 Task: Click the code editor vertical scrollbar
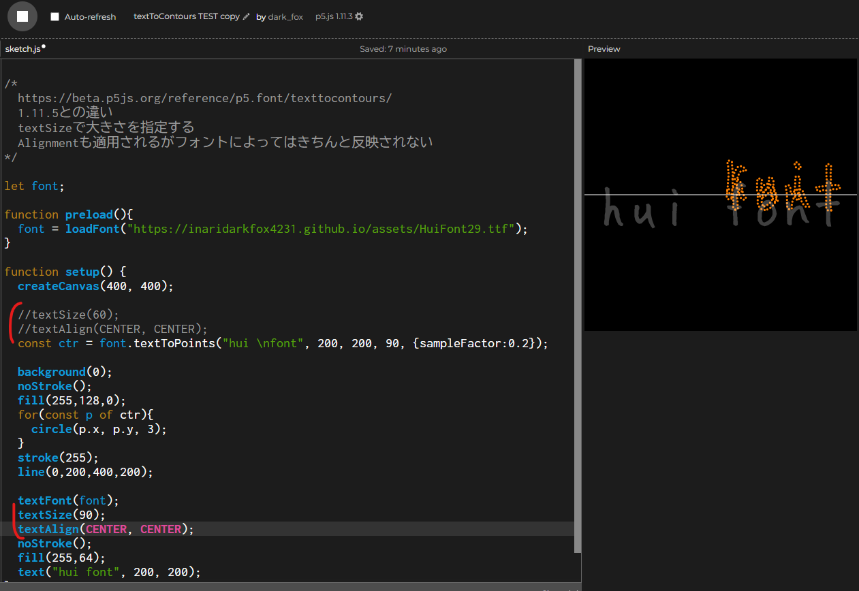click(x=578, y=305)
